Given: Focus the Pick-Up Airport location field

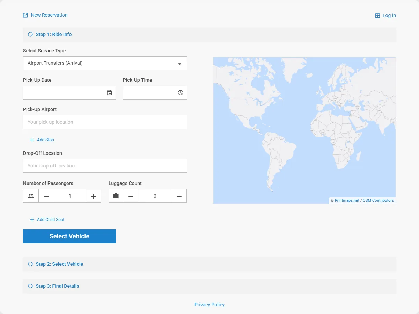Looking at the screenshot, I should click(x=105, y=122).
